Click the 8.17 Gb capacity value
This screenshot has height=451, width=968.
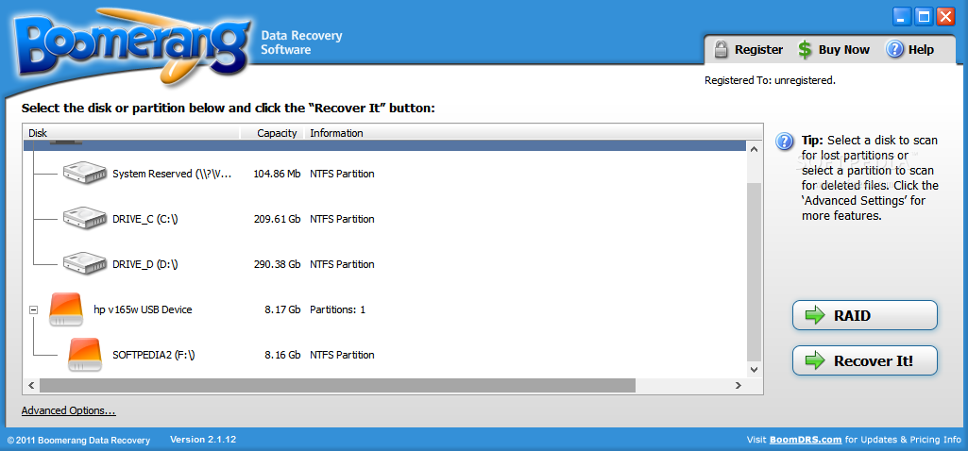[x=282, y=309]
